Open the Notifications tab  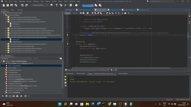81,73
